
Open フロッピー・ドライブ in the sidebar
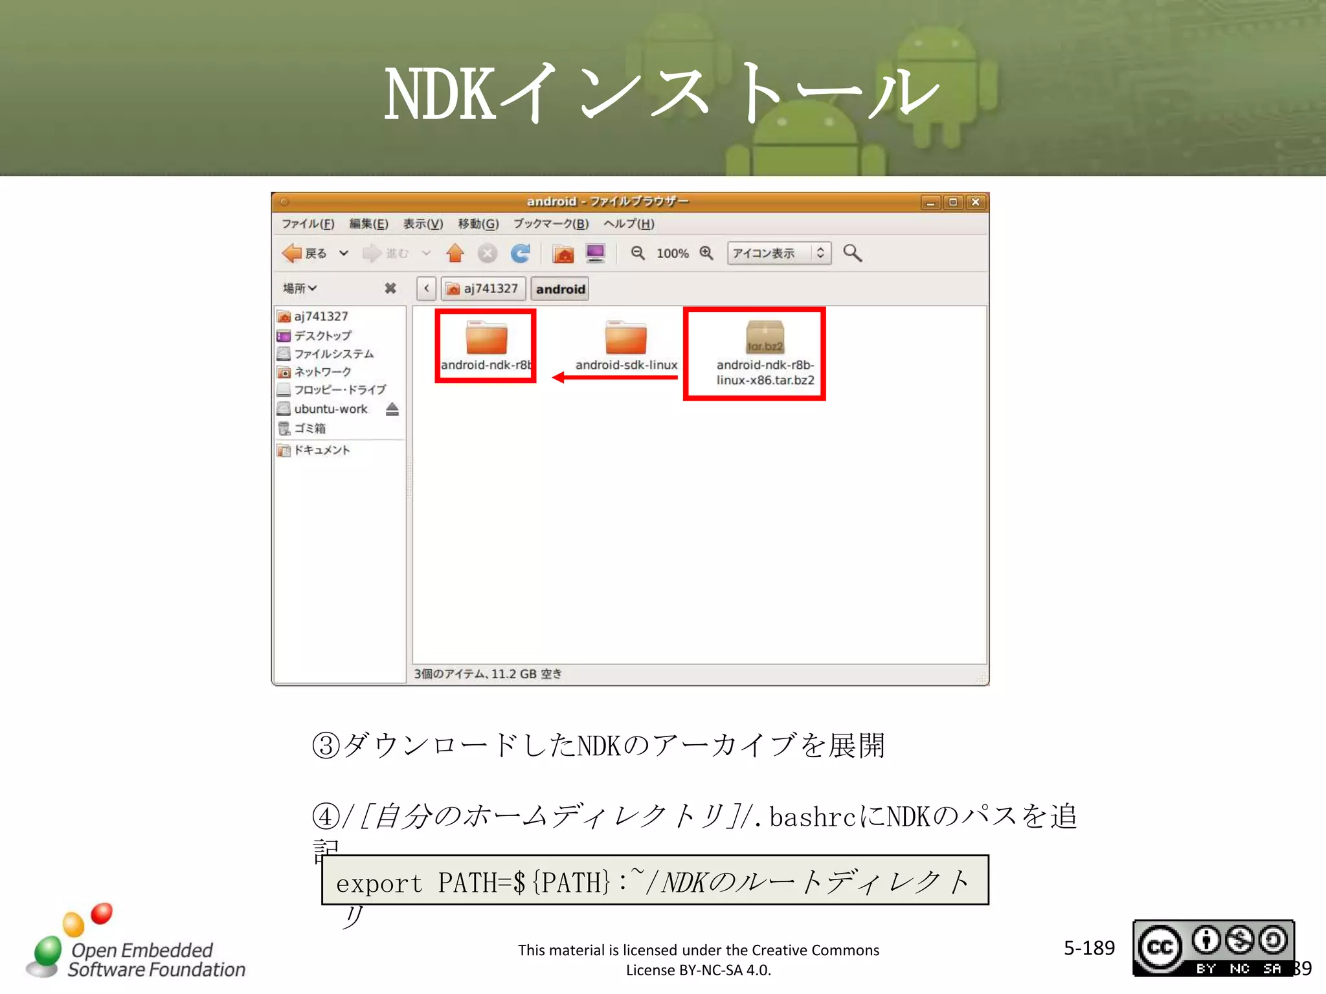point(331,390)
